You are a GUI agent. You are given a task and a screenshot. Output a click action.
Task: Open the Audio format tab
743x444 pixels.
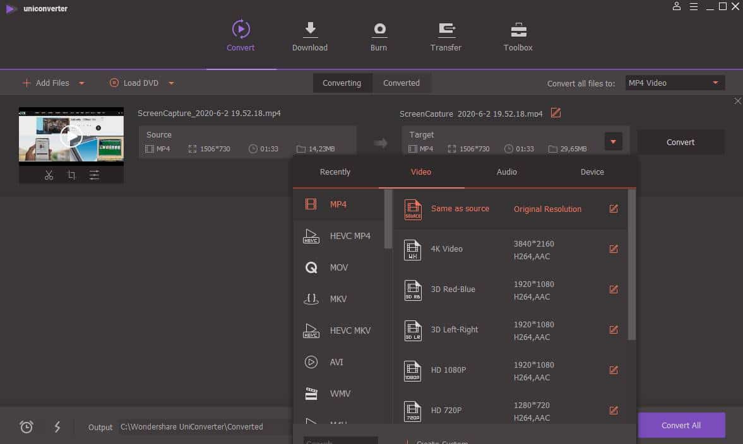(506, 172)
